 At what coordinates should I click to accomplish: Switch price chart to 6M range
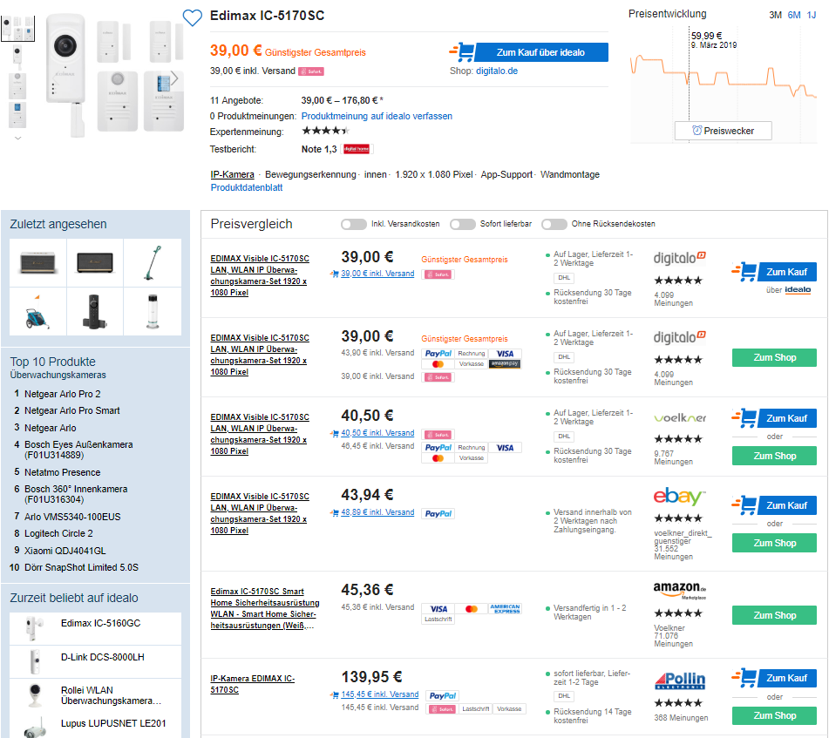794,15
